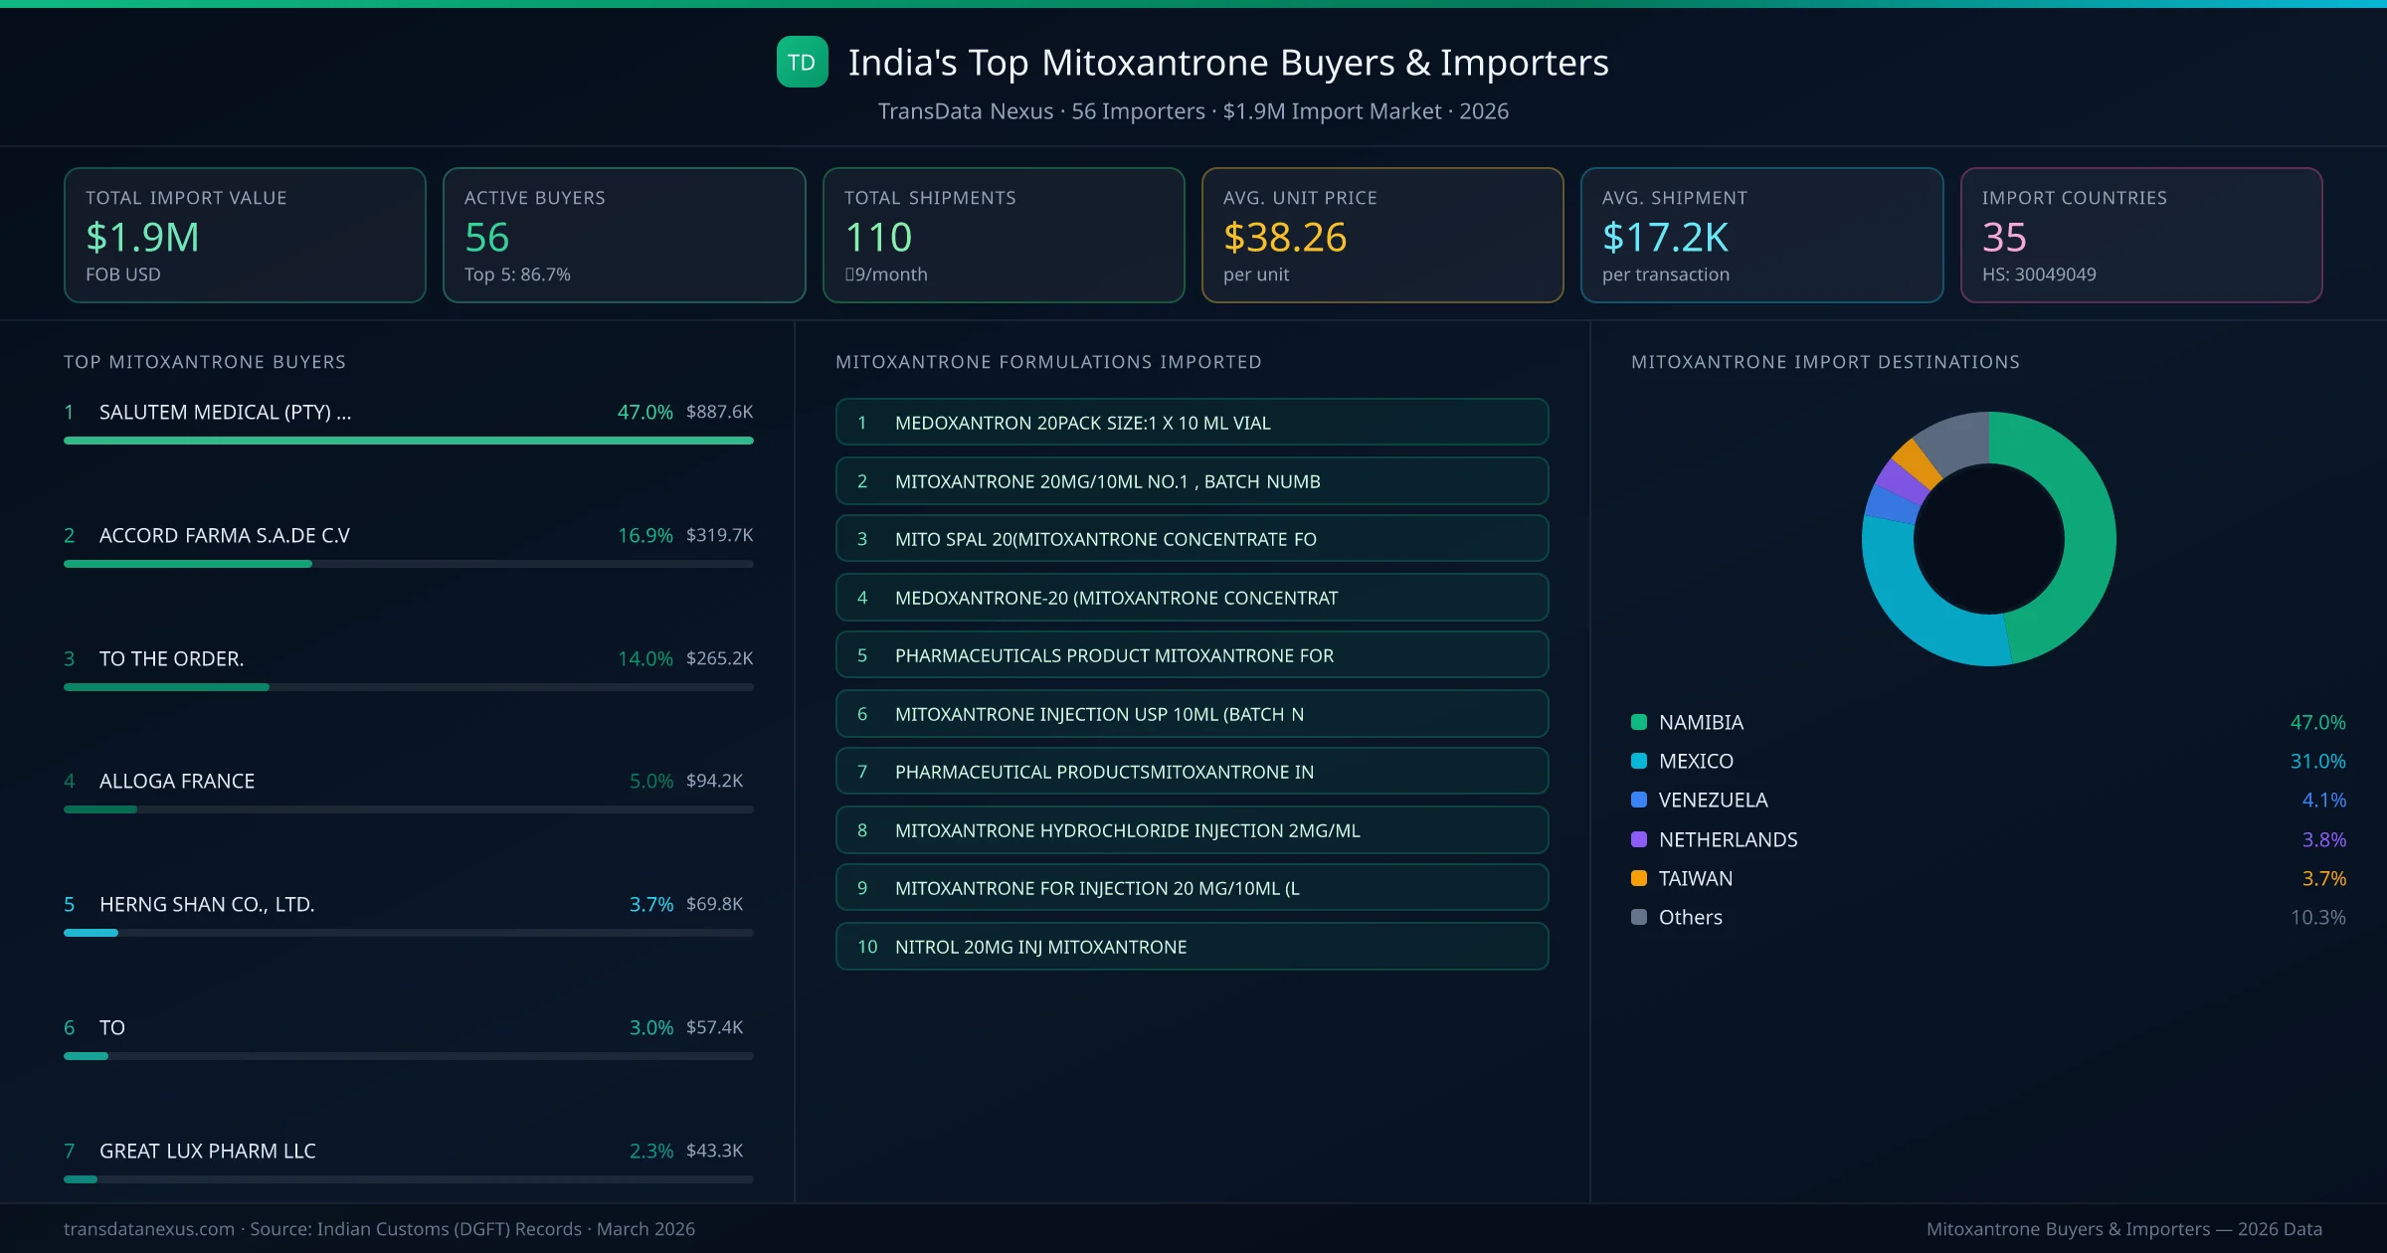Expand formulation 8, MITOXANTRONE HYDROCHLORIDE INJECTION
Screen dimensions: 2387x1253
click(1192, 830)
